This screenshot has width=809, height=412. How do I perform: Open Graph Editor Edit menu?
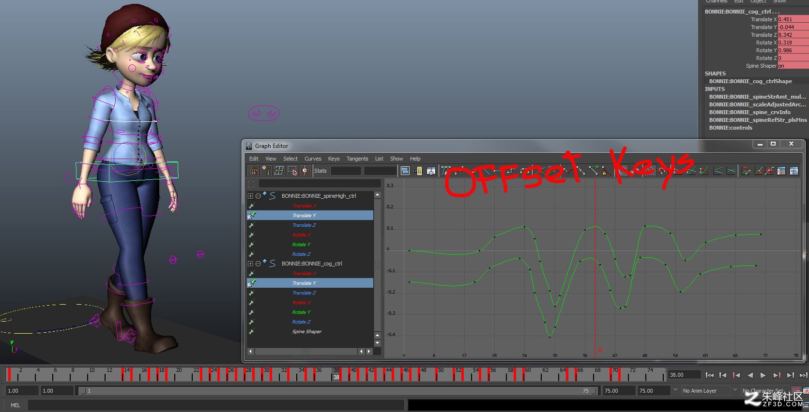click(254, 159)
